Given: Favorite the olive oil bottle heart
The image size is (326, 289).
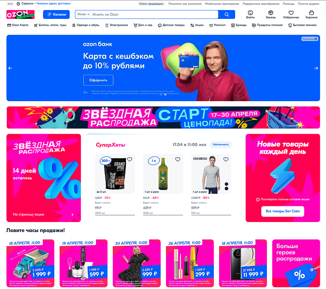Looking at the screenshot, I should (x=178, y=159).
